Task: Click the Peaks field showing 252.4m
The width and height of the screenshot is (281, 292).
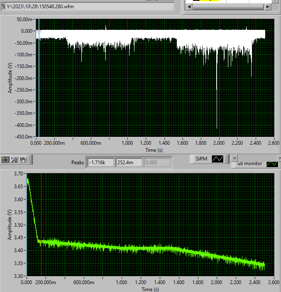Action: click(128, 163)
